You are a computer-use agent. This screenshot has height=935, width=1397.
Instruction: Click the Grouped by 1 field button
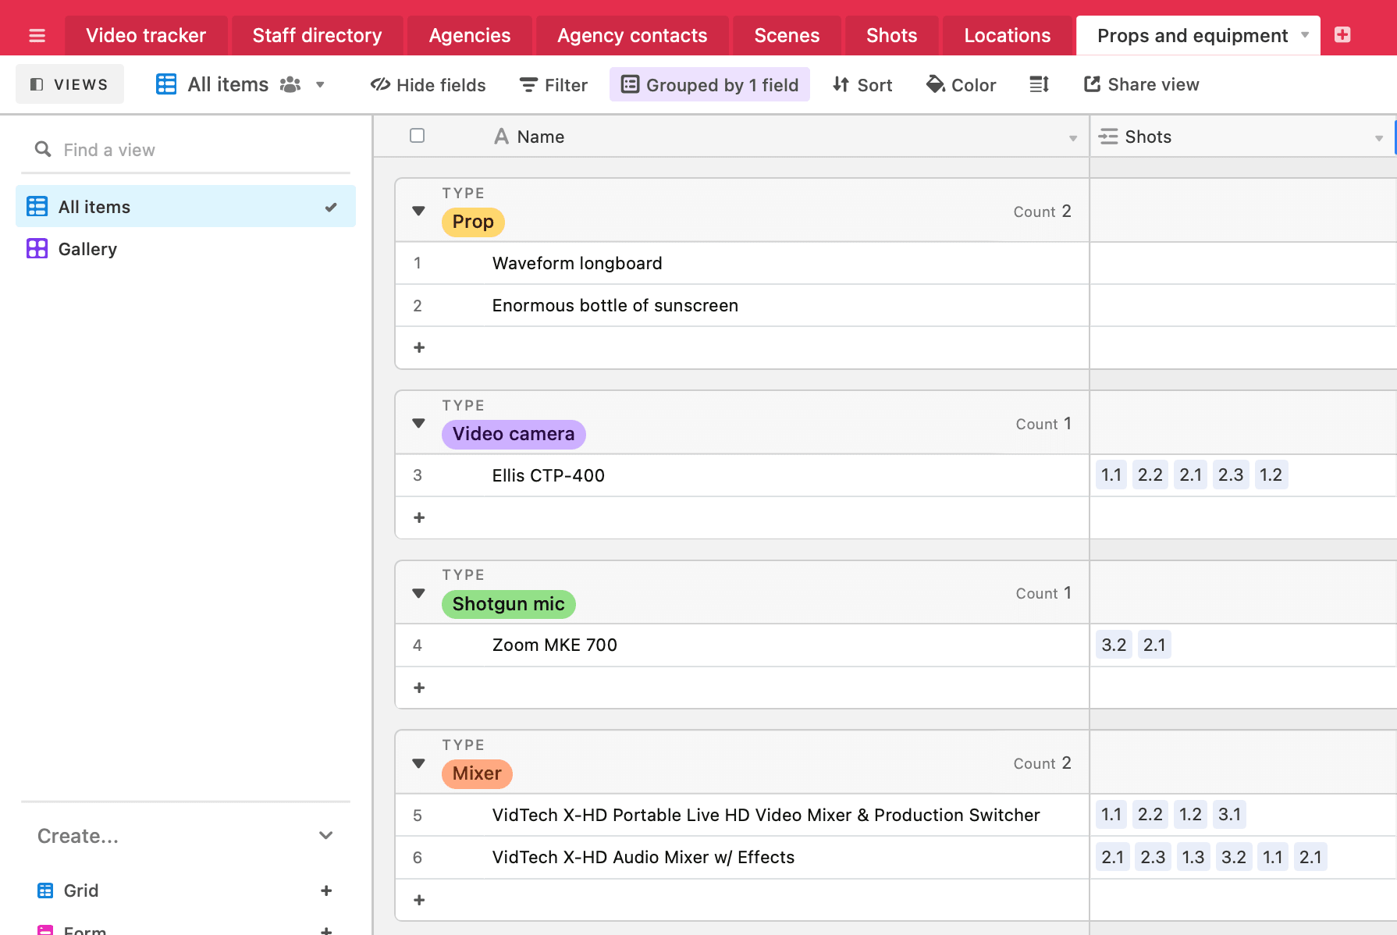709,84
